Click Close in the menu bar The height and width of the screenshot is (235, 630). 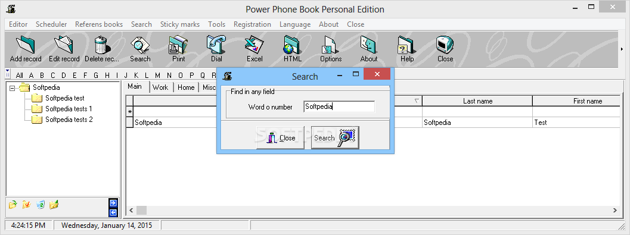(356, 24)
